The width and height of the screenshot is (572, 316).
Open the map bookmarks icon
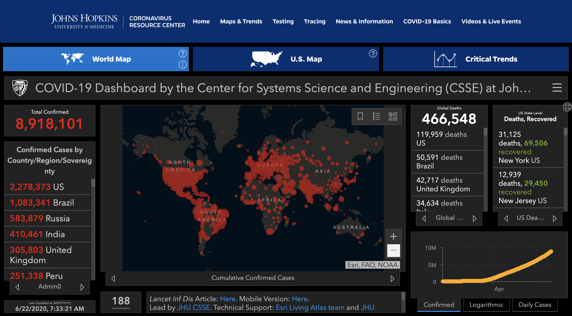(x=360, y=117)
